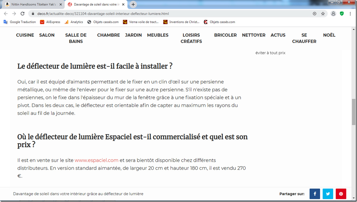Open the Google Traduction bookmark
Image resolution: width=357 pixels, height=202 pixels.
pyautogui.click(x=20, y=22)
